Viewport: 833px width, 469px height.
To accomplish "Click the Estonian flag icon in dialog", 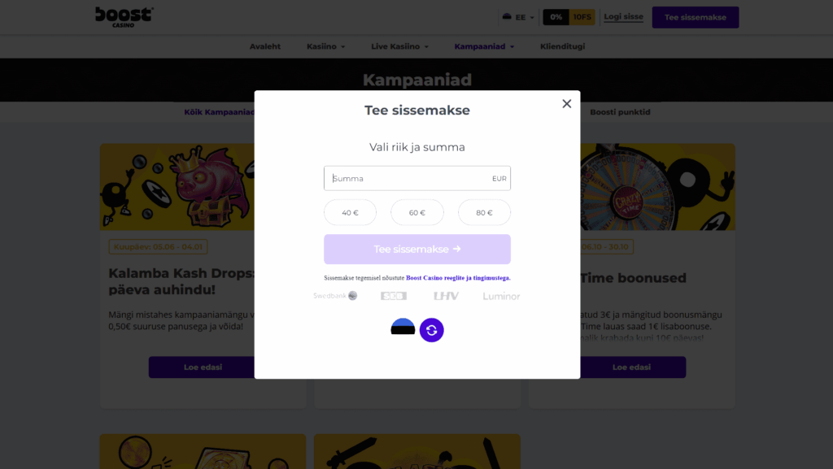I will (x=403, y=328).
